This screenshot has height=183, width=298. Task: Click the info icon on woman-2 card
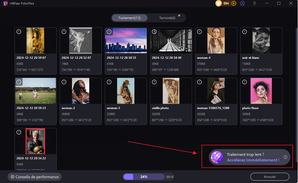pyautogui.click(x=64, y=82)
